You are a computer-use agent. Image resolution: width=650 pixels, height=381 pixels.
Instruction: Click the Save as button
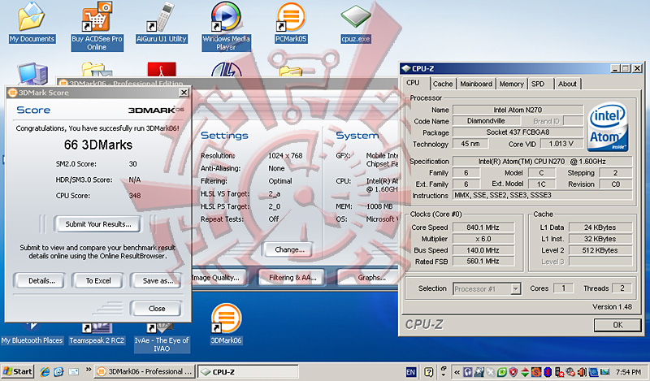coord(157,280)
